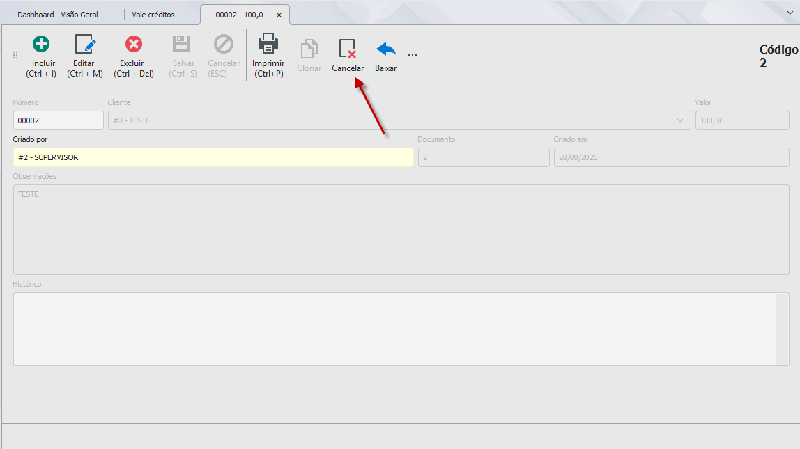Open the toolbar overflow ellipsis menu
The width and height of the screenshot is (800, 449).
click(413, 54)
